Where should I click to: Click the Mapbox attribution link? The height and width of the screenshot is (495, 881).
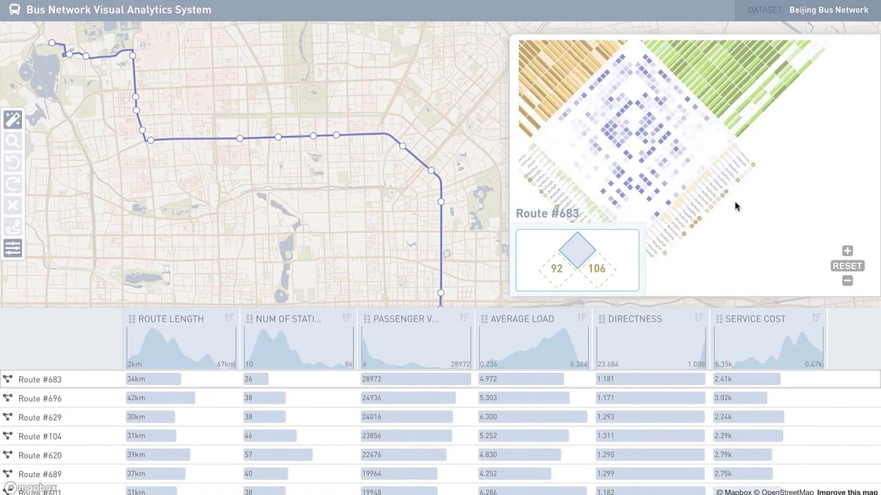734,492
